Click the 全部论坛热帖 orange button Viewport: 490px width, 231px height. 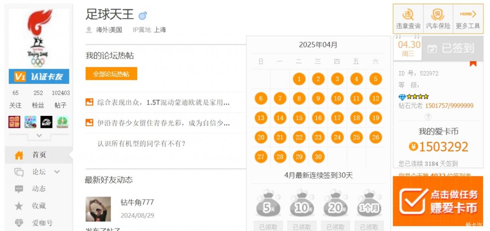coord(111,74)
